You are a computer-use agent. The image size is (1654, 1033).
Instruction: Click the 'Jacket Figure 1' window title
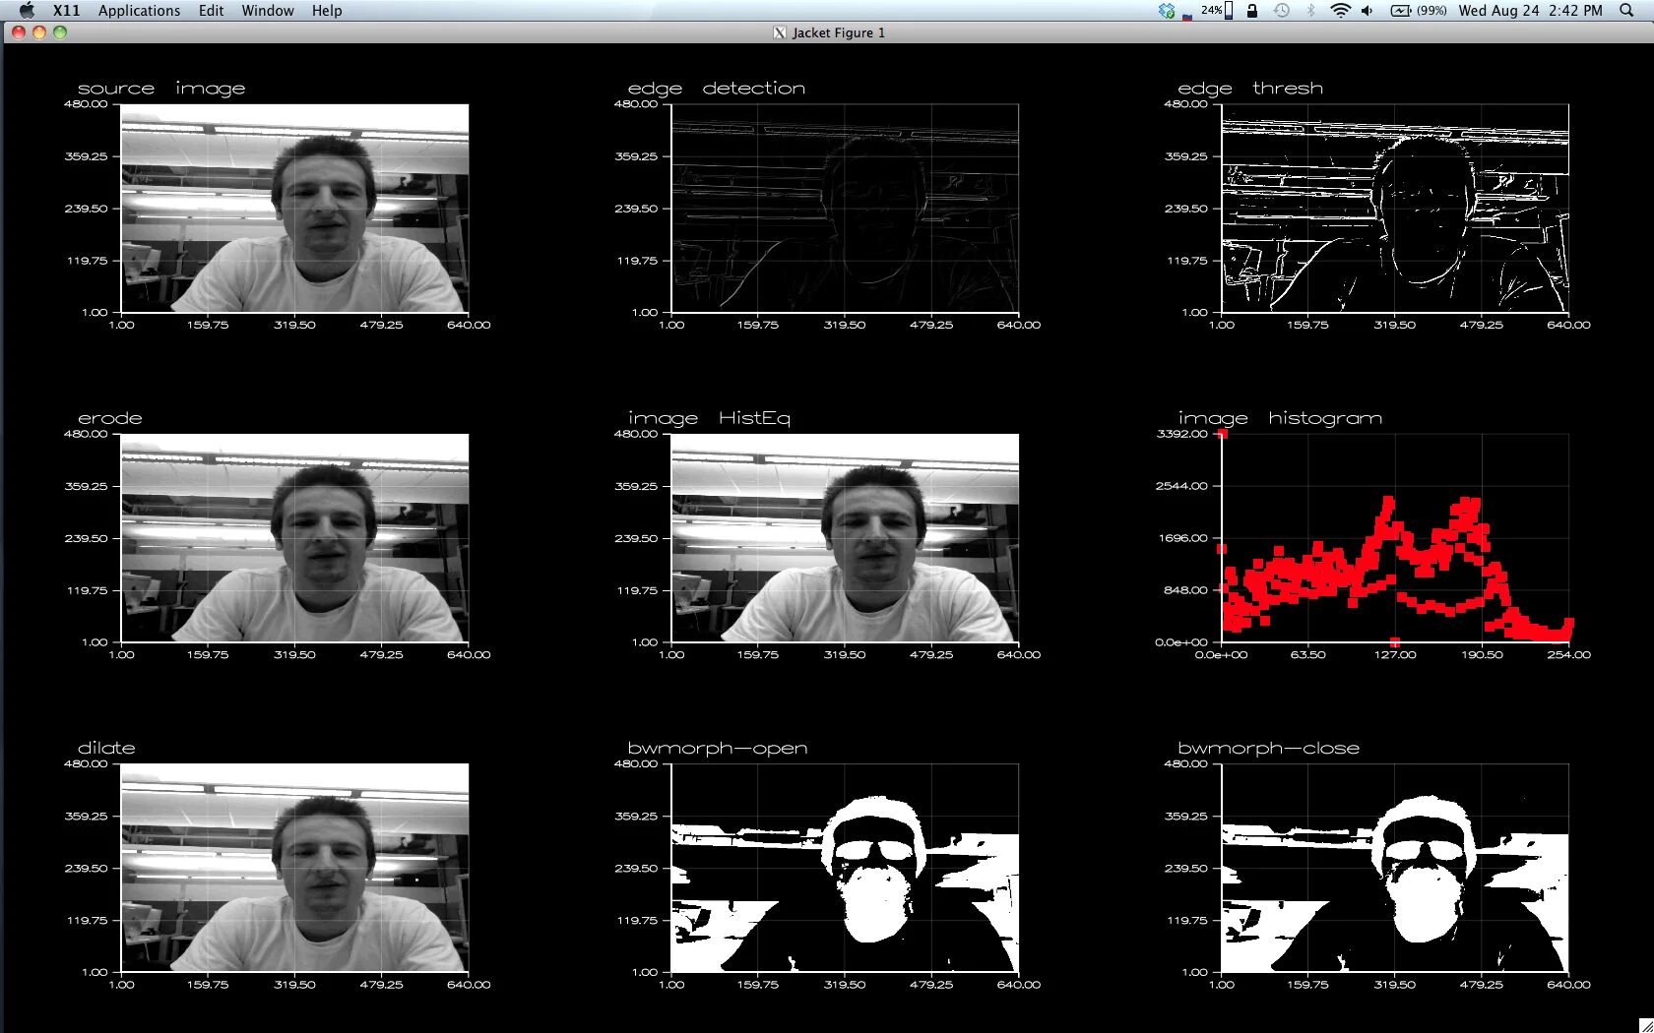click(x=839, y=32)
